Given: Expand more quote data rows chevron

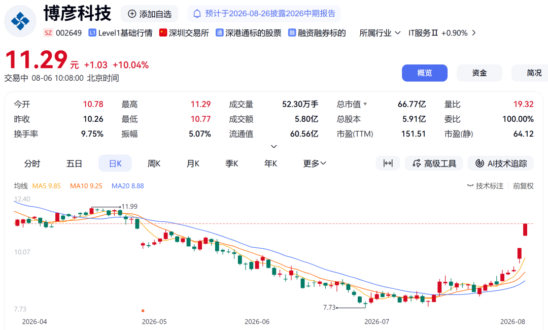Looking at the screenshot, I should 274,147.
